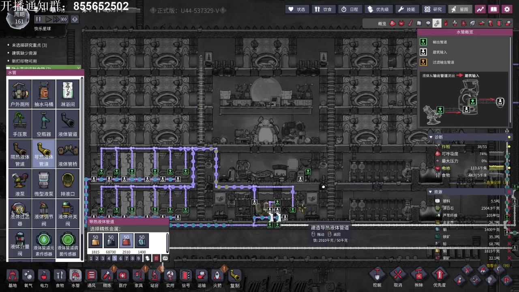Select the gold metal with 1815 available

(x=95, y=241)
